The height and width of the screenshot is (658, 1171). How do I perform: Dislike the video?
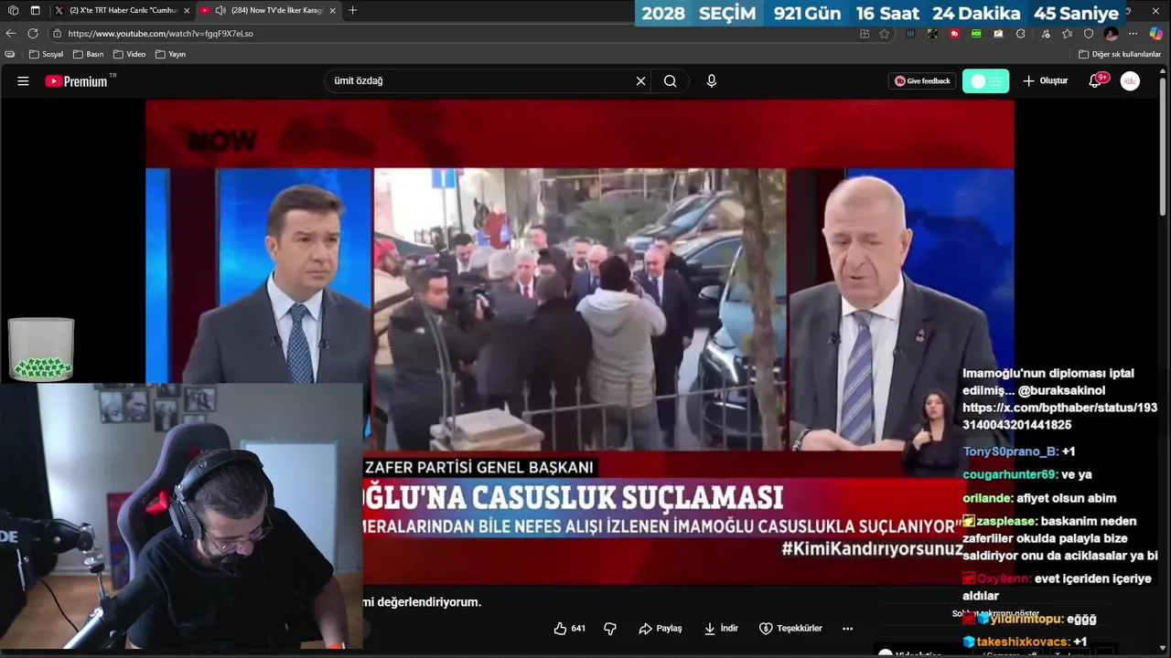pos(610,628)
